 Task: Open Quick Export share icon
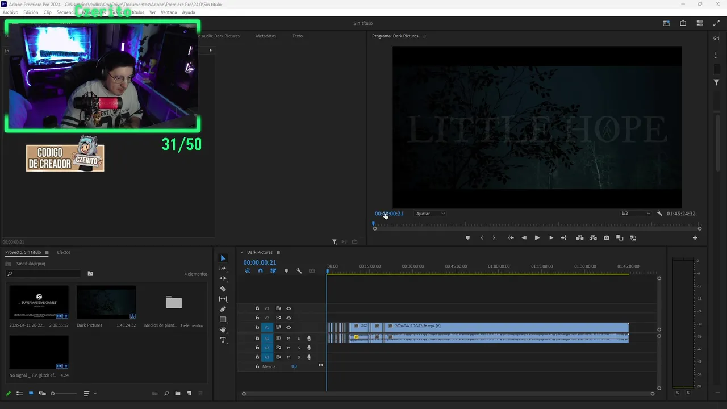(683, 23)
